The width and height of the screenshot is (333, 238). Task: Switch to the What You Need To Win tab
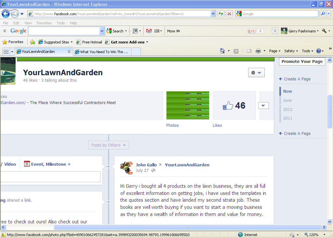(x=102, y=52)
